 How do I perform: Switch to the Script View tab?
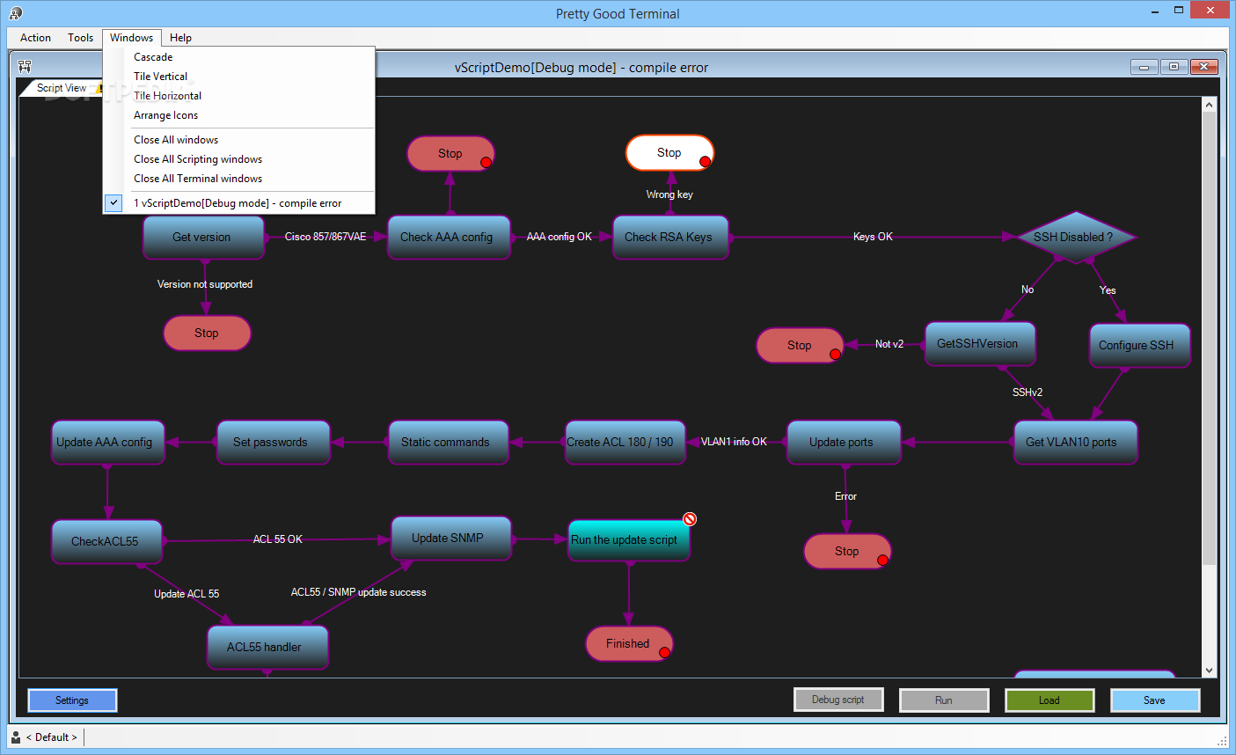[61, 88]
